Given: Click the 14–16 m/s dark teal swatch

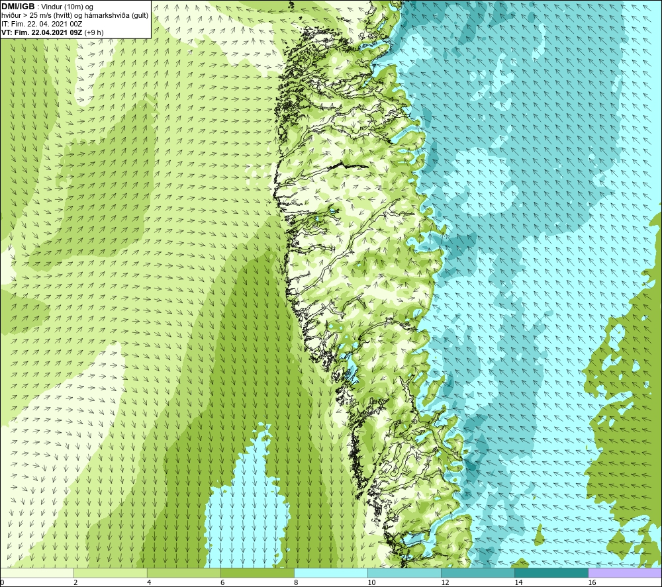Looking at the screenshot, I should click(x=551, y=573).
